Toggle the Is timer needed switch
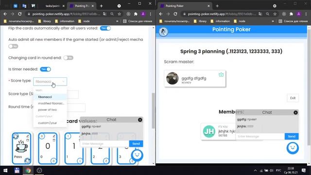311x175 pixels. 45,69
